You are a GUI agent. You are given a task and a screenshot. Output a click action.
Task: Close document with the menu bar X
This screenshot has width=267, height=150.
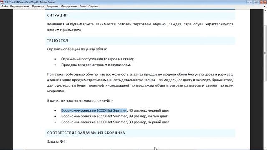[x=265, y=7]
